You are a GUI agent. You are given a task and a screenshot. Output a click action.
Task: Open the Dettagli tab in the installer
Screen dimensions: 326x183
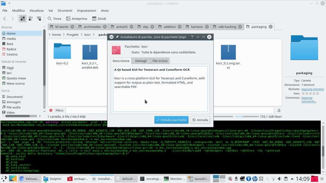click(x=141, y=61)
